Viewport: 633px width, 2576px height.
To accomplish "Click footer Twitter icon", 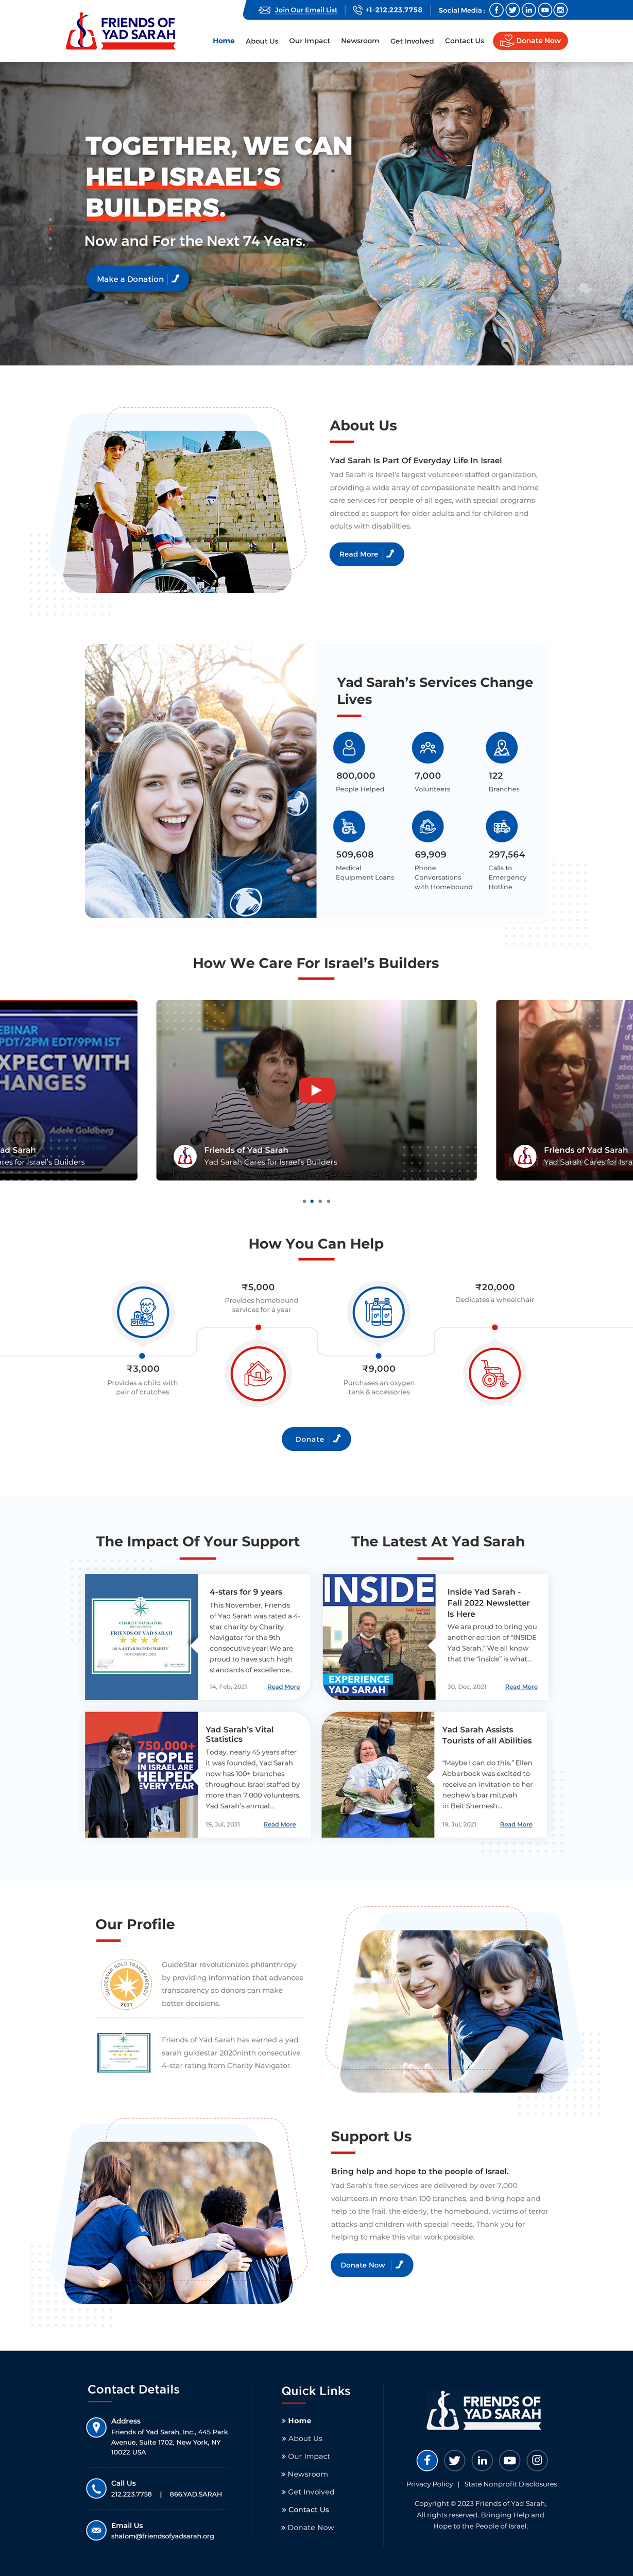I will pyautogui.click(x=455, y=2460).
